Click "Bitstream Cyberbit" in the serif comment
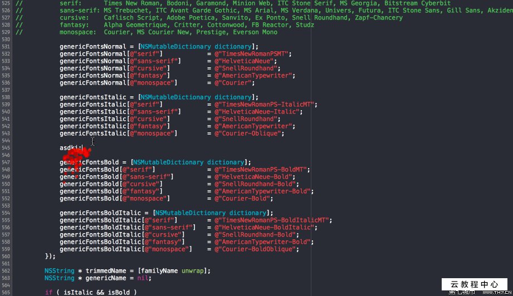The width and height of the screenshot is (513, 296). pos(417,3)
